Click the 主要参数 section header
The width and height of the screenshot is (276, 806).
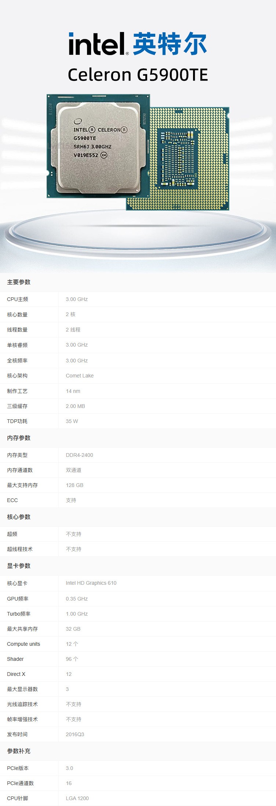[x=19, y=282]
